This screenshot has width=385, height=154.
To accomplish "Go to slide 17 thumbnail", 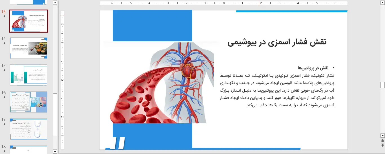I will coord(29,129).
